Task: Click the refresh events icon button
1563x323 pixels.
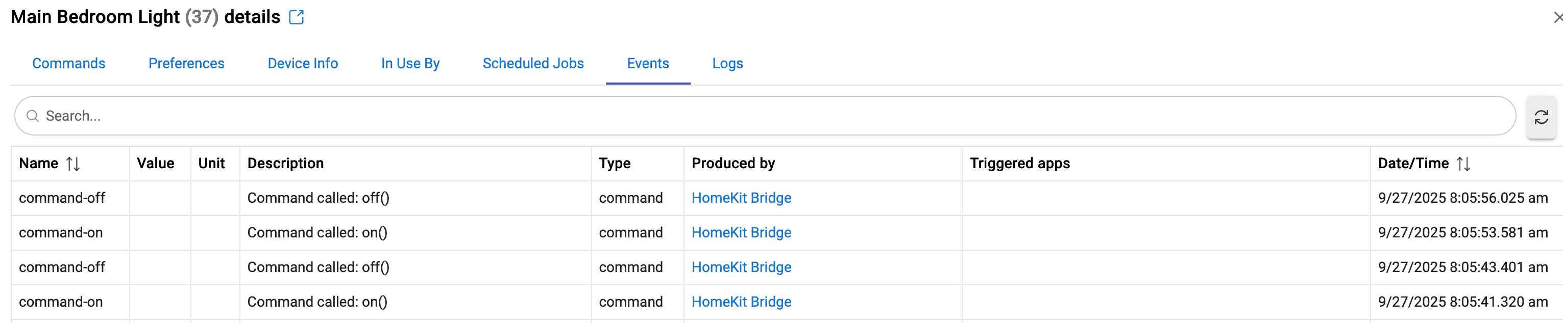Action: (x=1541, y=117)
